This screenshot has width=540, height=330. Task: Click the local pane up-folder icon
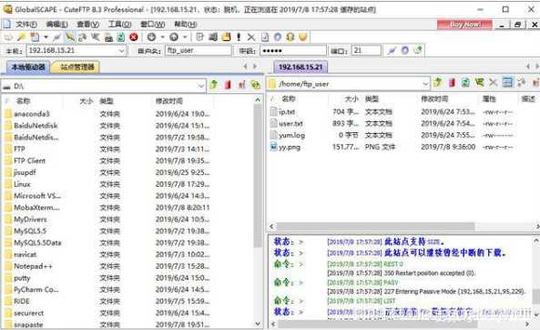tap(214, 84)
